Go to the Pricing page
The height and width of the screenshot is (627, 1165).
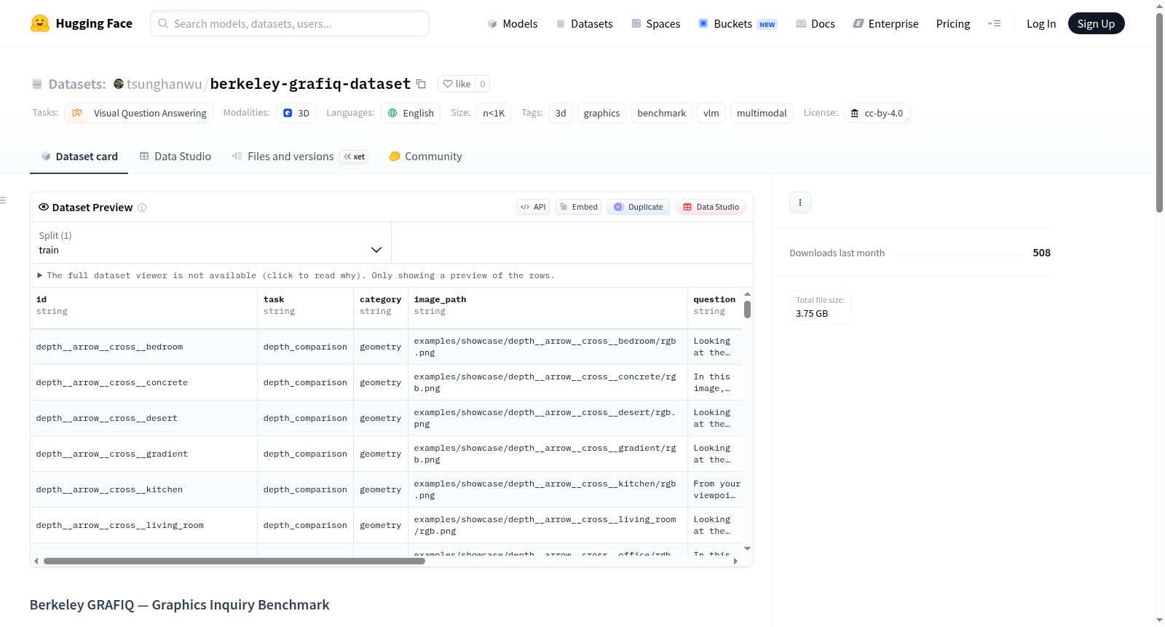pyautogui.click(x=953, y=23)
